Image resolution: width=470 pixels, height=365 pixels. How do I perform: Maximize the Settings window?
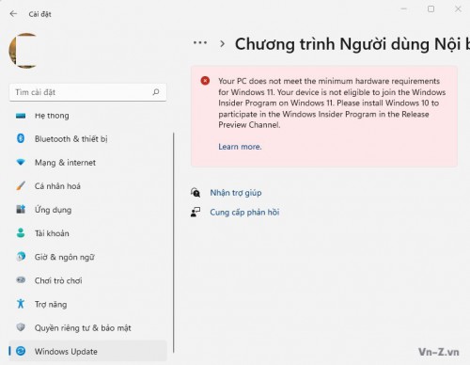[x=431, y=8]
